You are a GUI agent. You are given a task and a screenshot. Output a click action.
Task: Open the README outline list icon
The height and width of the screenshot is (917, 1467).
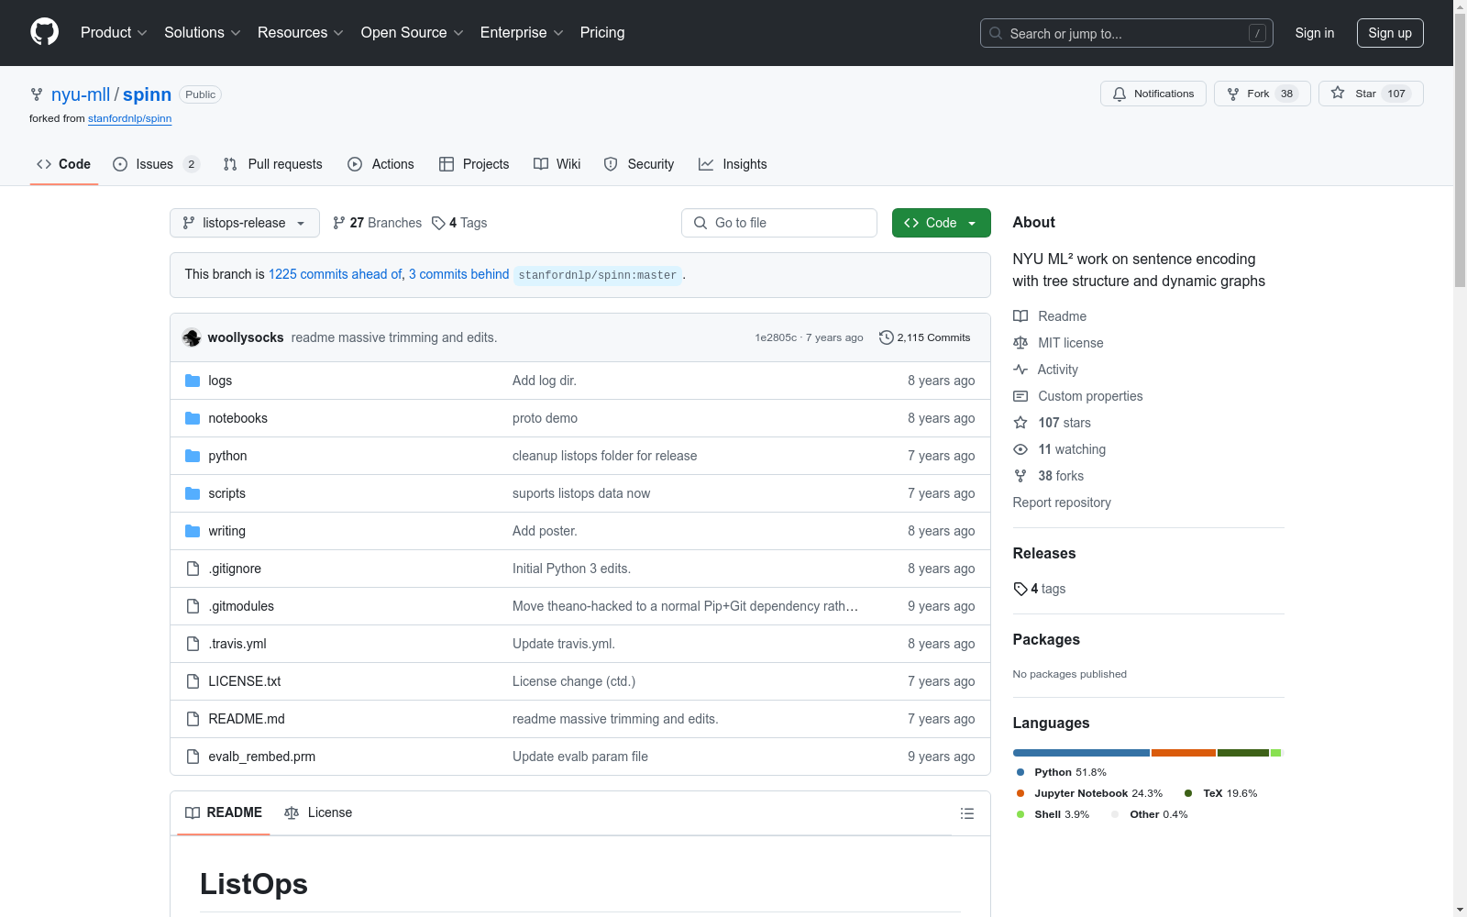click(967, 813)
